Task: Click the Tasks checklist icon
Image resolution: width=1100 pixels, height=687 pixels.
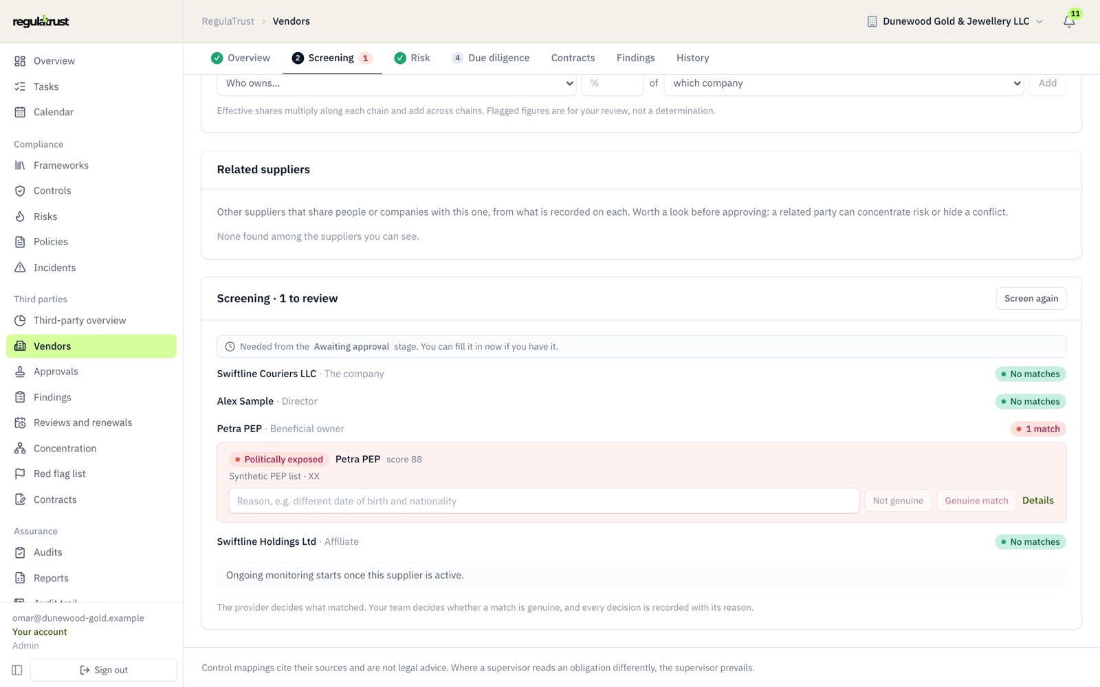Action: (20, 87)
